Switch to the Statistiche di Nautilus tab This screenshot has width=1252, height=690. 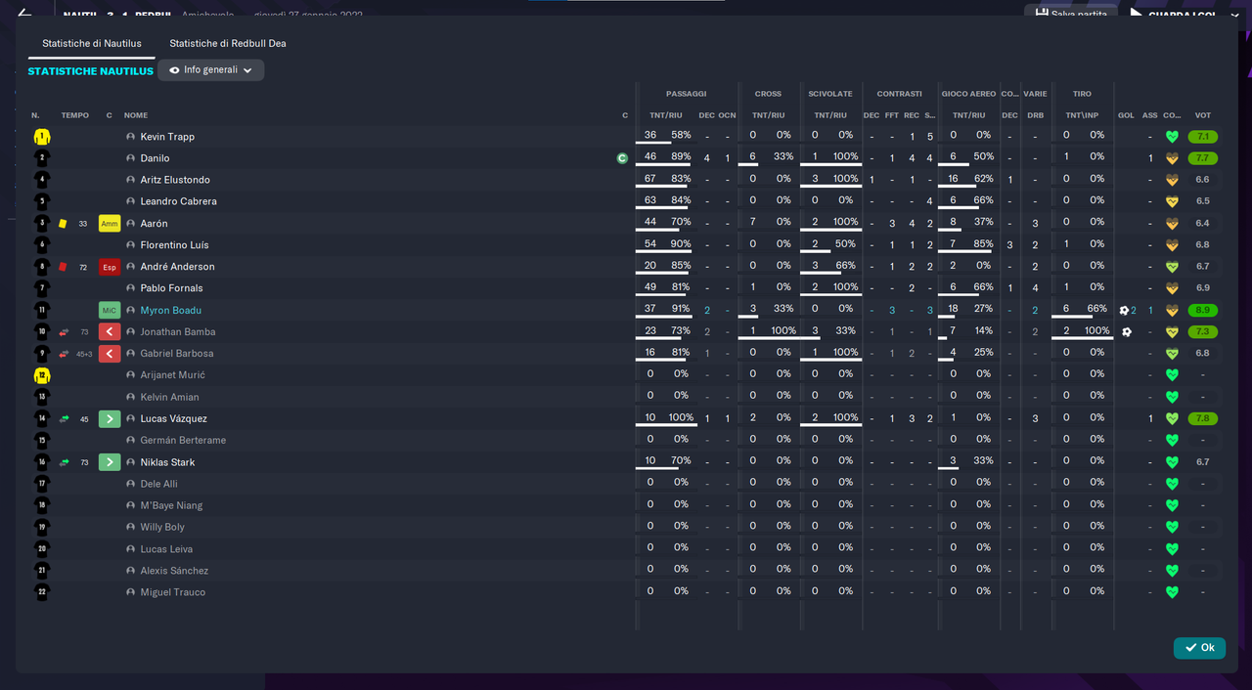point(92,44)
